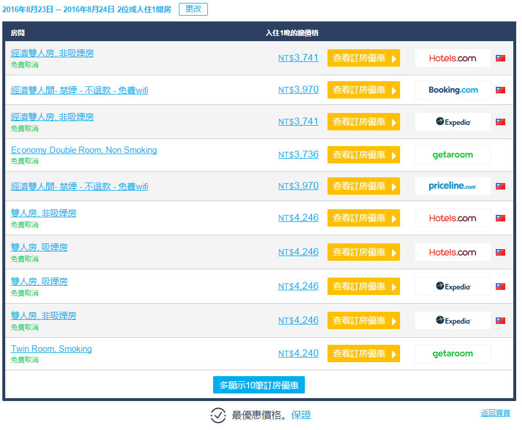
Task: Click the Hotels.com logo in the NT$3,741 row
Action: point(452,58)
